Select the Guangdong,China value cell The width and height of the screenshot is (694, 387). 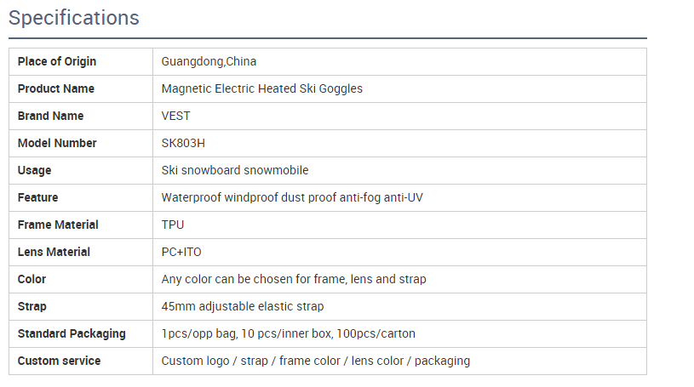click(x=209, y=61)
